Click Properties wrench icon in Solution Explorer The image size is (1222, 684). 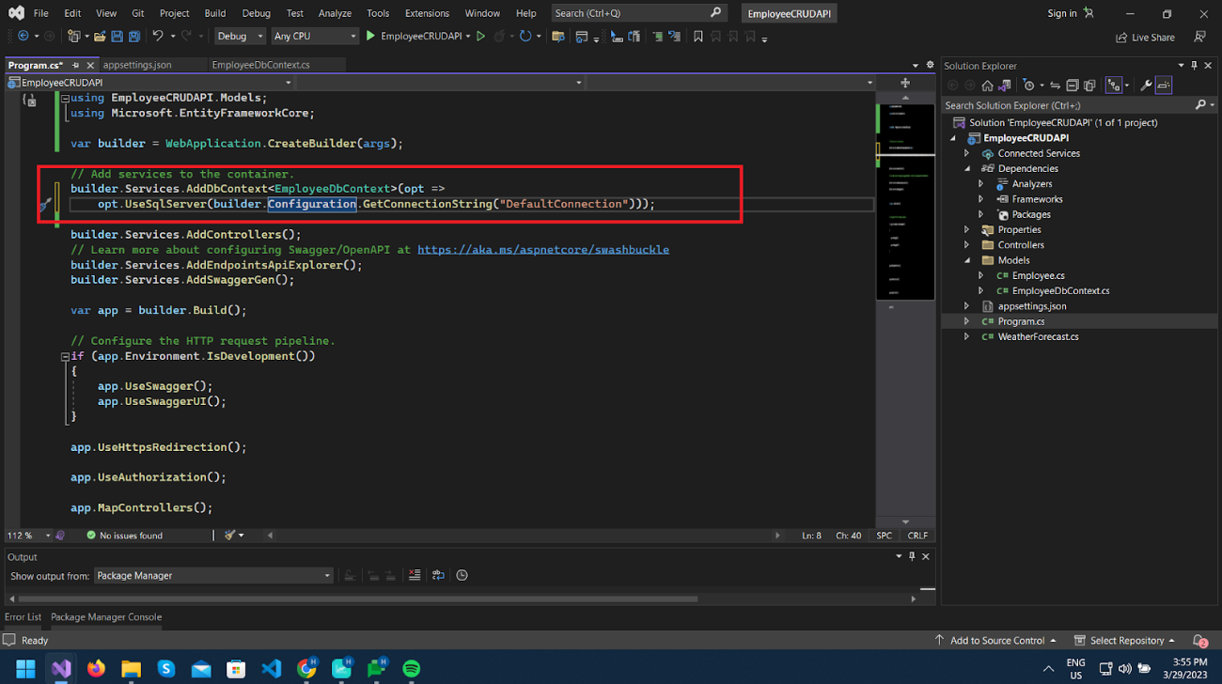point(1146,85)
